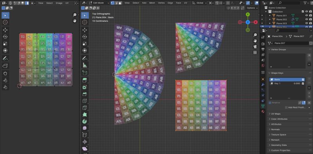Add a vertex group with plus button
Viewport: 313px width, 154px height.
309,55
